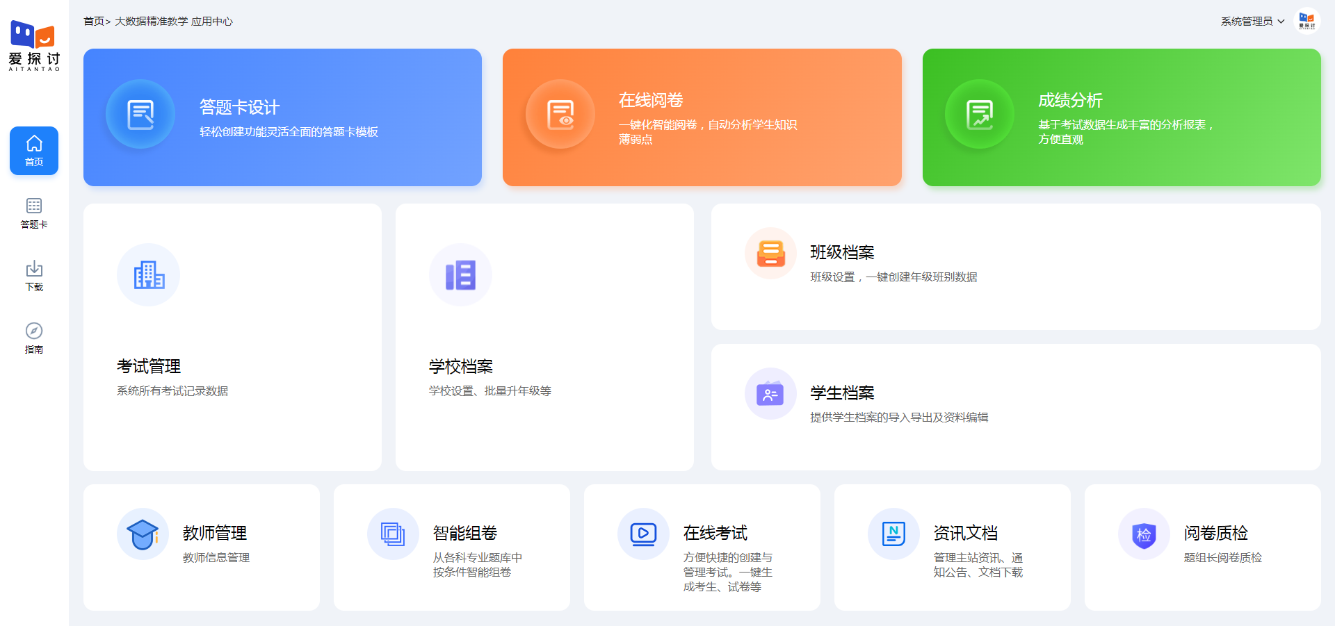The image size is (1335, 626).
Task: Select 首页 in the left sidebar
Action: 34,151
